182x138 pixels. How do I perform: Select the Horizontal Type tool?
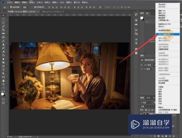coord(3,70)
